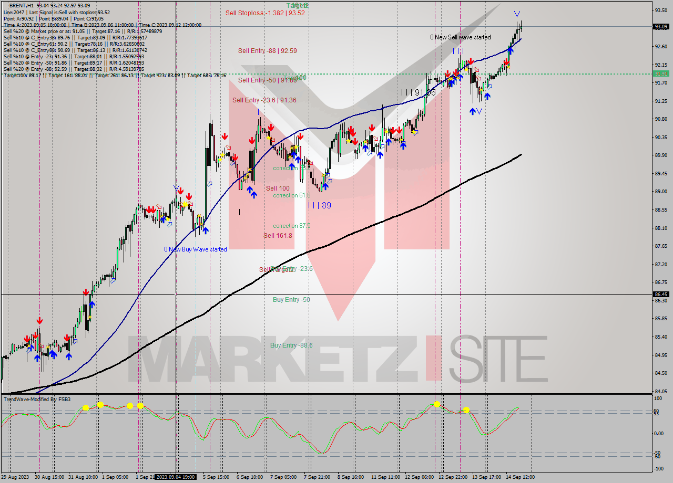Select '0 New Sell wave started' annotation

[461, 37]
